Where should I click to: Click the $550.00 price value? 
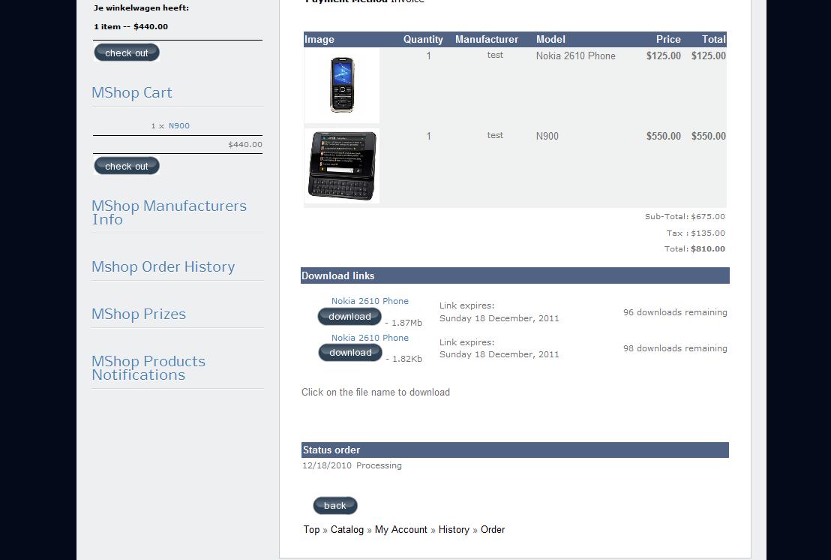pyautogui.click(x=664, y=137)
